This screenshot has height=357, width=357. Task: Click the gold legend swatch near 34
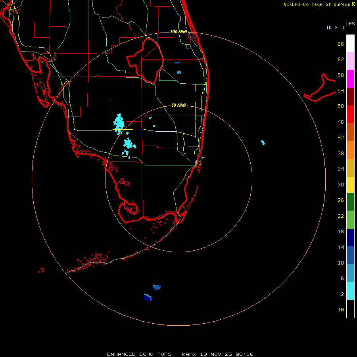[350, 168]
